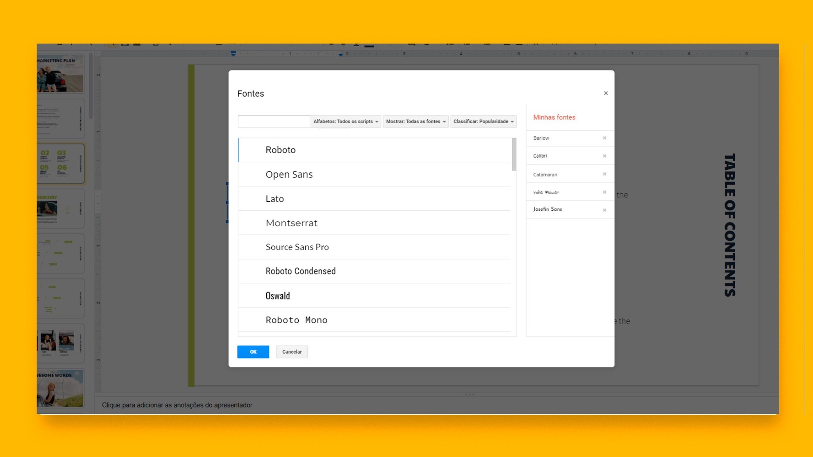Select the Roboto font
The width and height of the screenshot is (813, 457).
coord(374,150)
